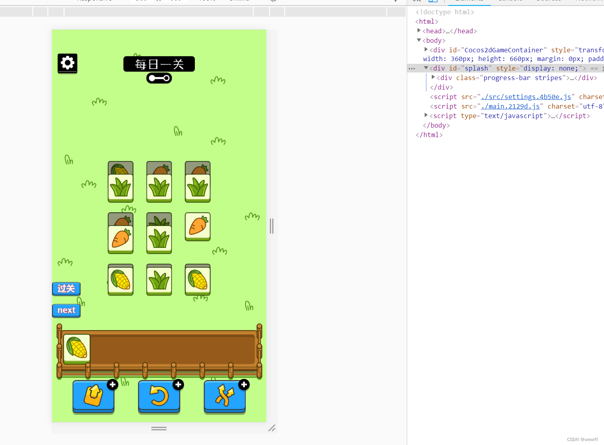Image resolution: width=604 pixels, height=445 pixels.
Task: Collapse the splash div node
Action: coord(426,68)
